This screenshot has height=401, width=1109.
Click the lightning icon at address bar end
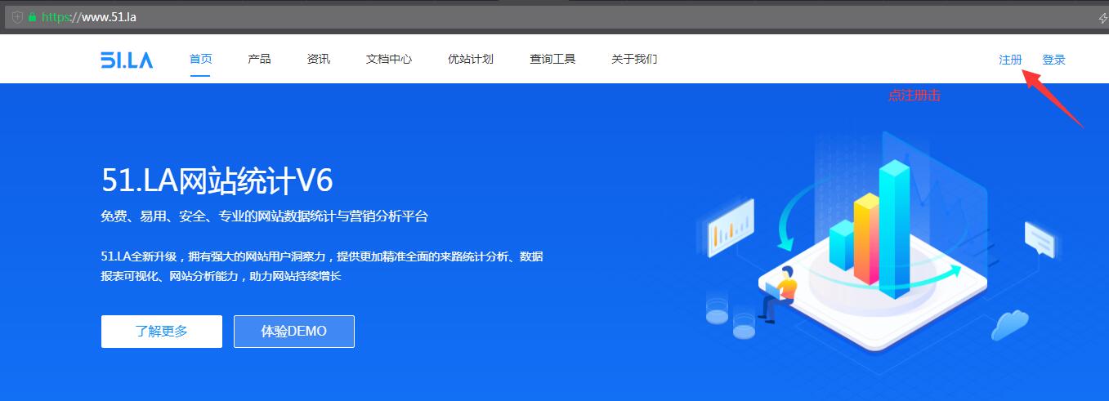click(x=1102, y=18)
